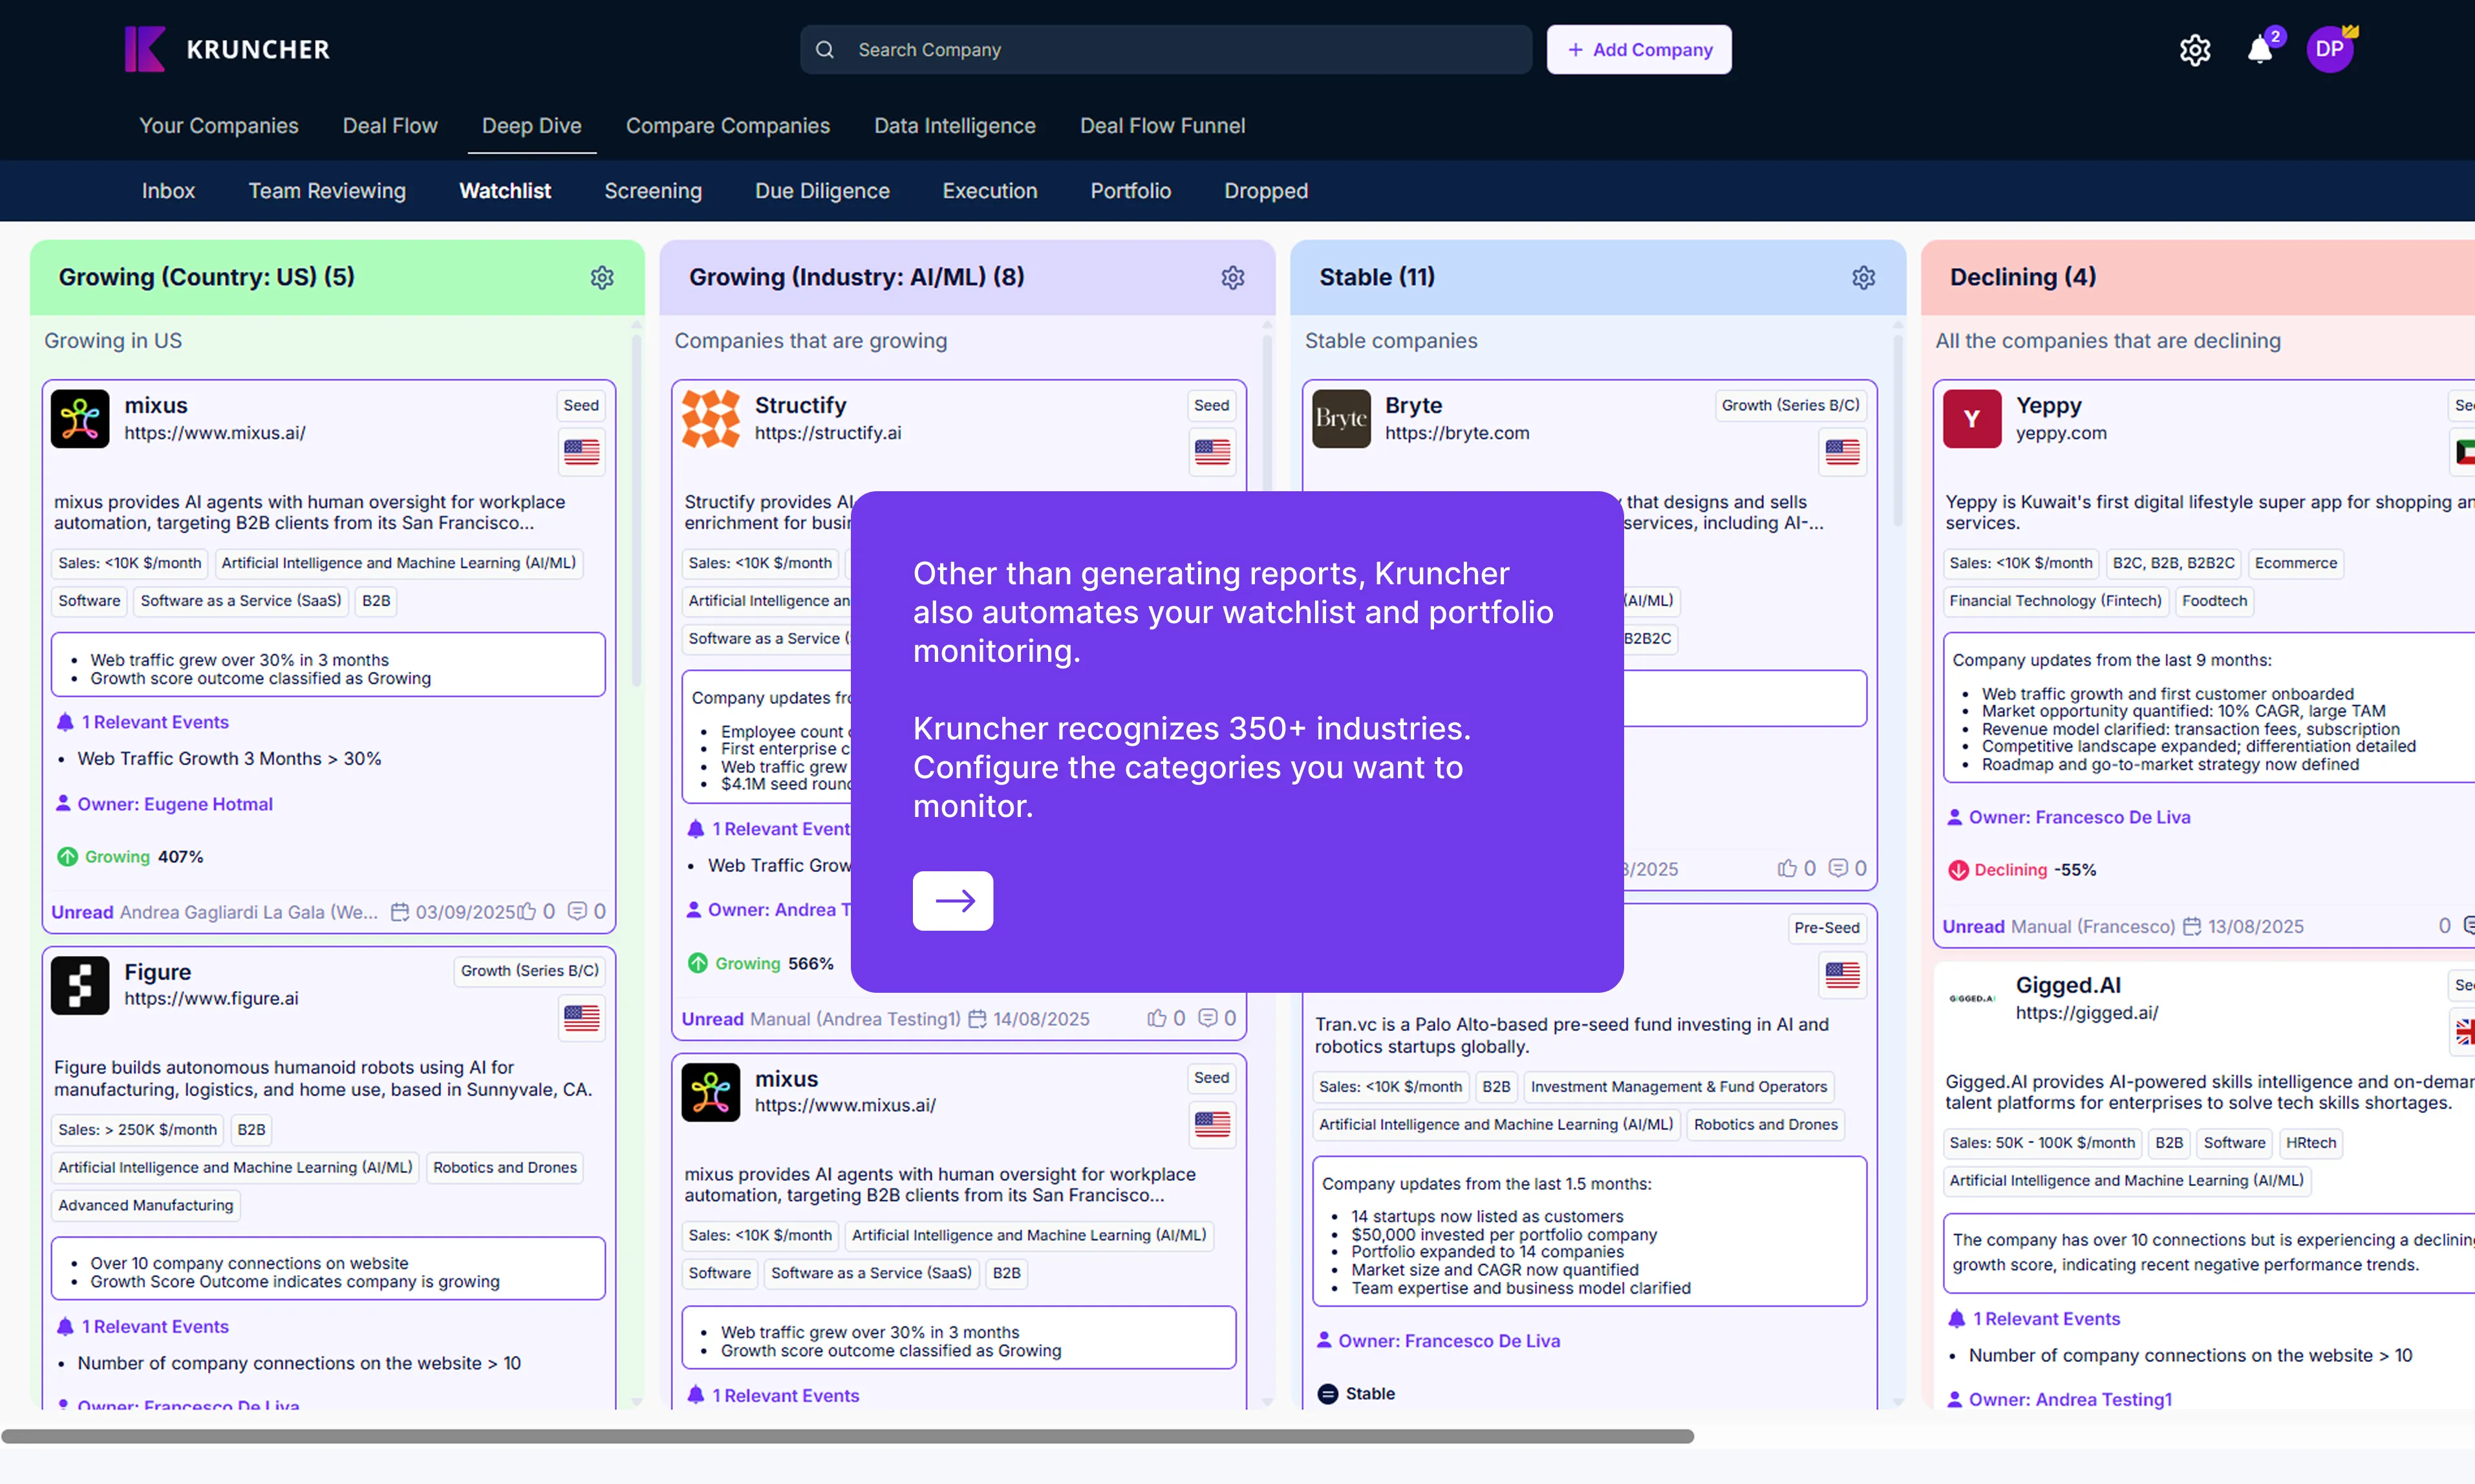Click thumbs-up icon on Bryte card
This screenshot has height=1484, width=2475.
point(1787,868)
